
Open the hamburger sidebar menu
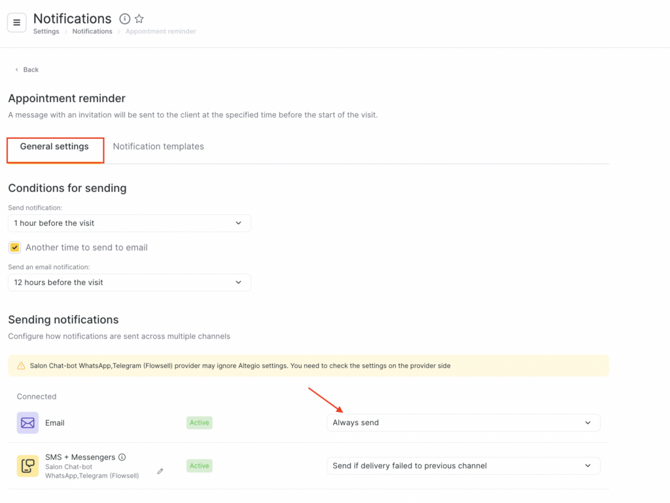click(x=16, y=22)
